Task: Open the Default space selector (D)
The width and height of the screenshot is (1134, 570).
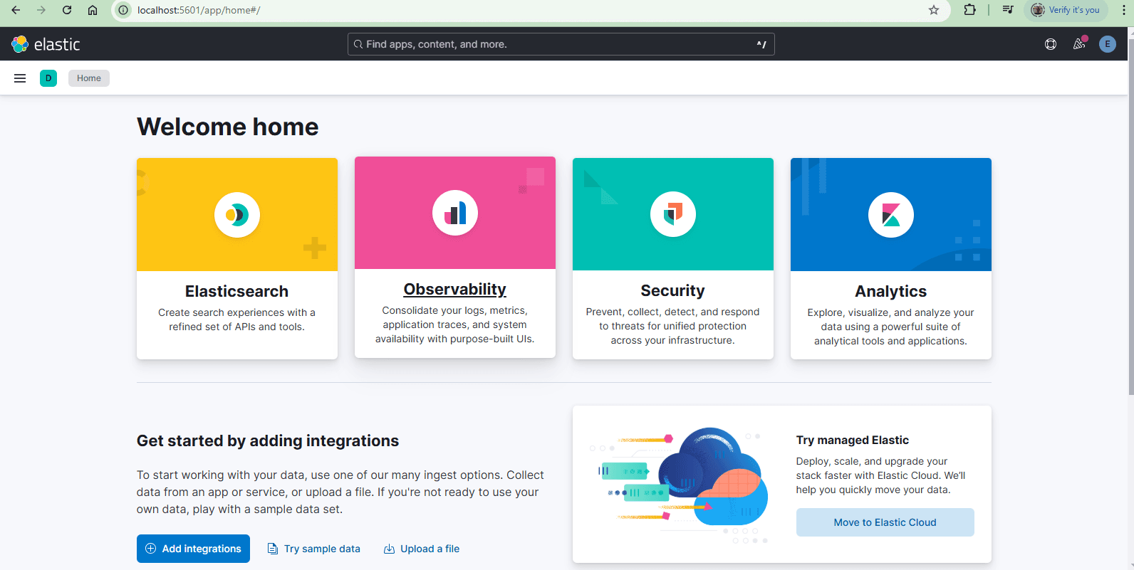Action: tap(48, 78)
